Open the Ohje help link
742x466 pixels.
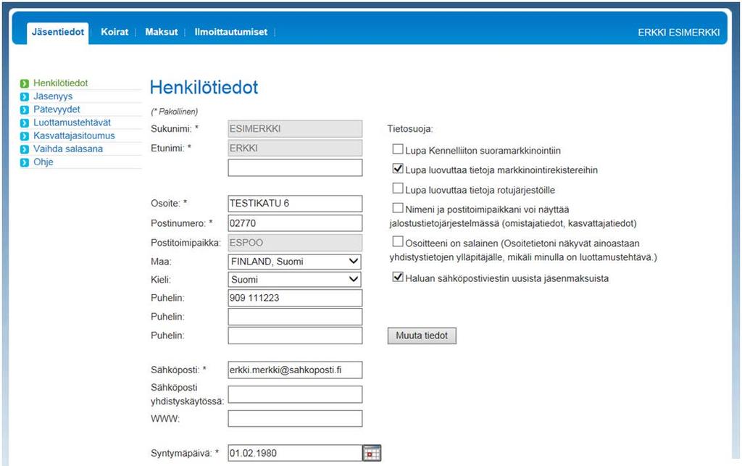[43, 162]
